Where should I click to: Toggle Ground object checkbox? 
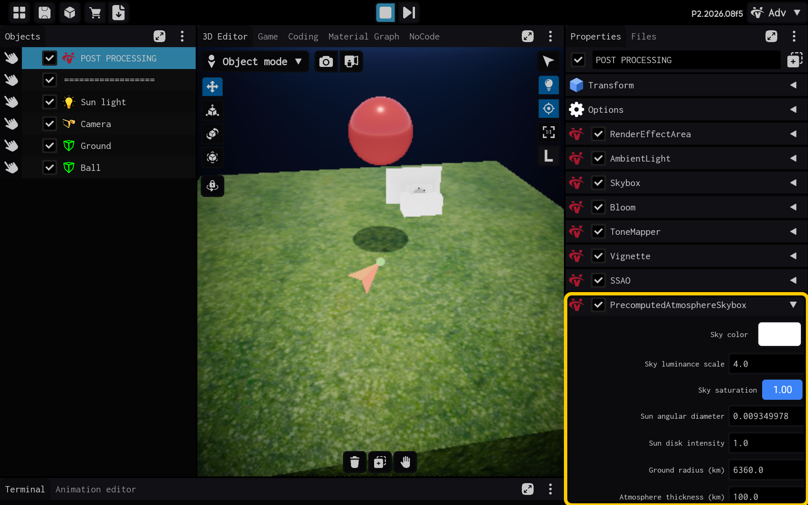[x=50, y=146]
